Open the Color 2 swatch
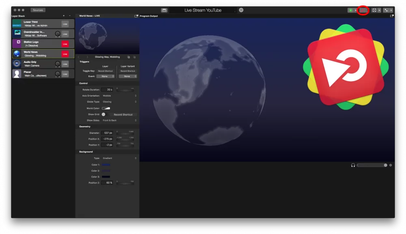 click(106, 171)
